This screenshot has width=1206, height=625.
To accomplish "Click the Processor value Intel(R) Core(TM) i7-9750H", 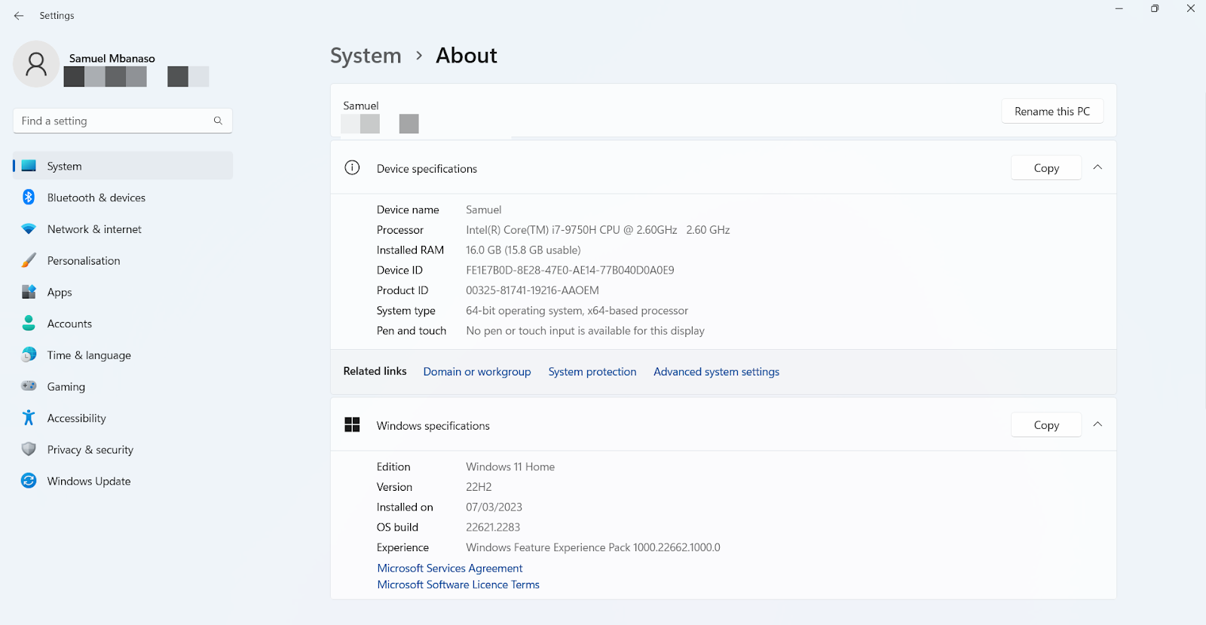I will pyautogui.click(x=598, y=230).
